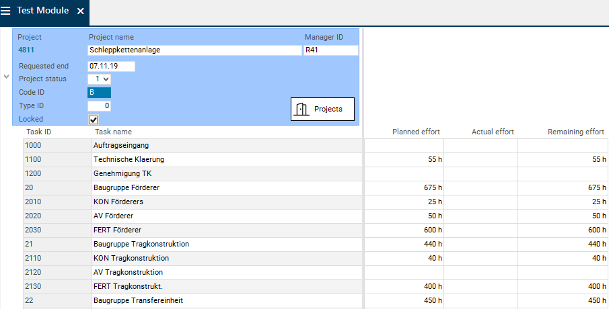Select the Code ID field with B
Screen dimensions: 609x309
tap(99, 93)
